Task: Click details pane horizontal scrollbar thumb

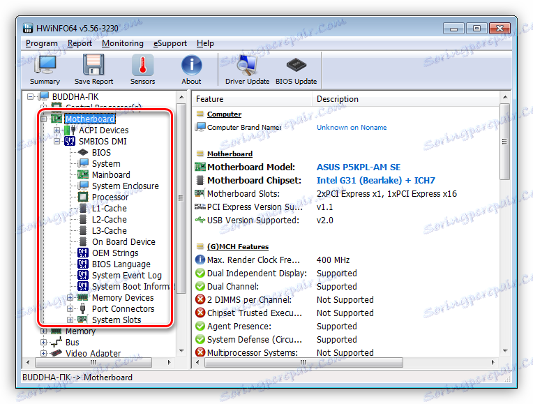Action: coord(303,363)
